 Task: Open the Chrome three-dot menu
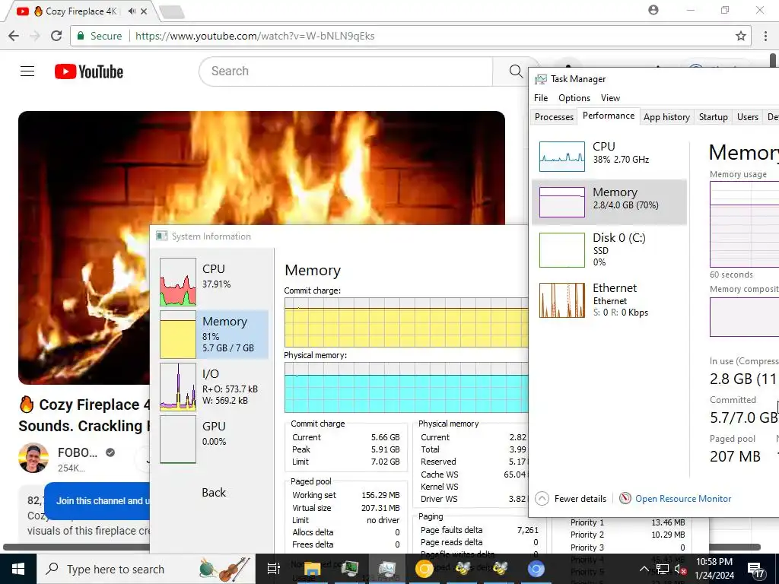(x=765, y=36)
